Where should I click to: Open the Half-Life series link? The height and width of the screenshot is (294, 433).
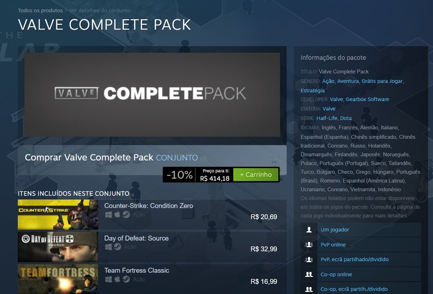click(327, 118)
